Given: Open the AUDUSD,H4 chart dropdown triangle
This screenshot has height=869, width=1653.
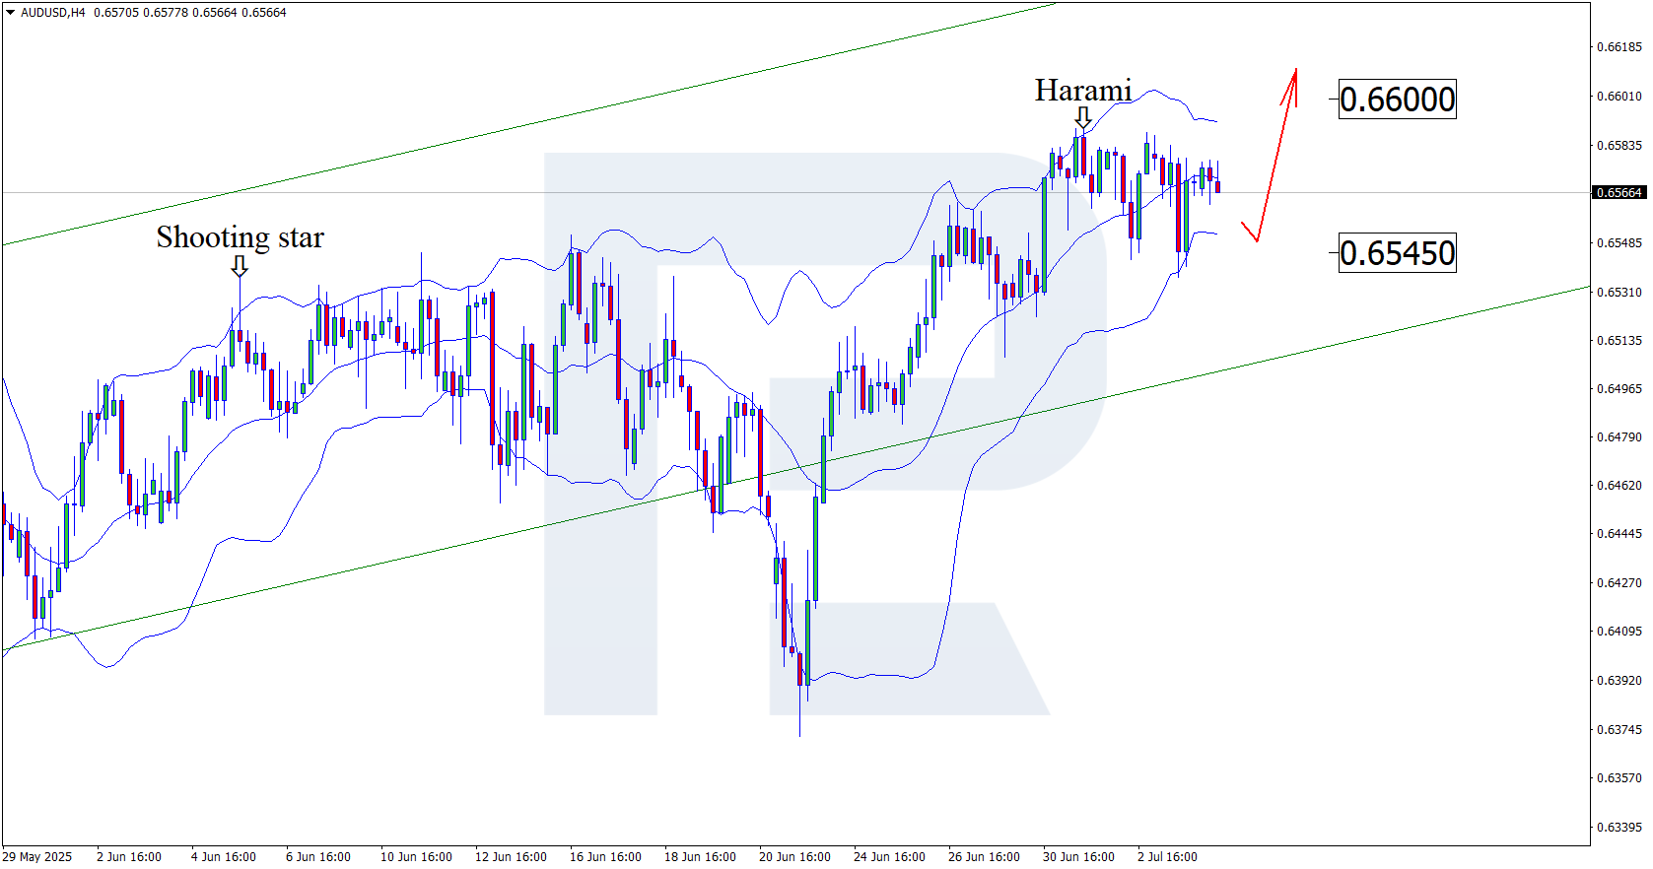Looking at the screenshot, I should click(x=10, y=13).
